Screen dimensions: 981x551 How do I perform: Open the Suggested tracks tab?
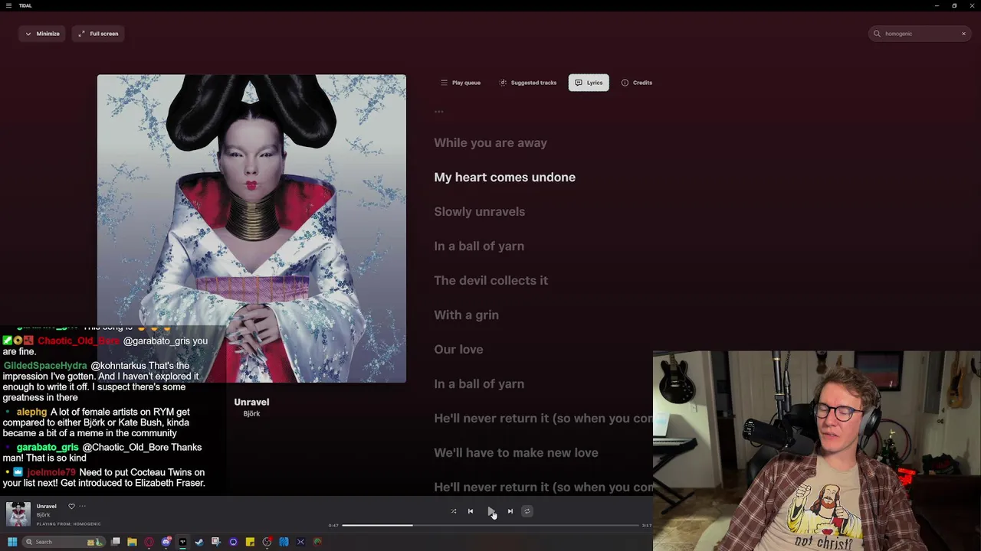pyautogui.click(x=528, y=83)
